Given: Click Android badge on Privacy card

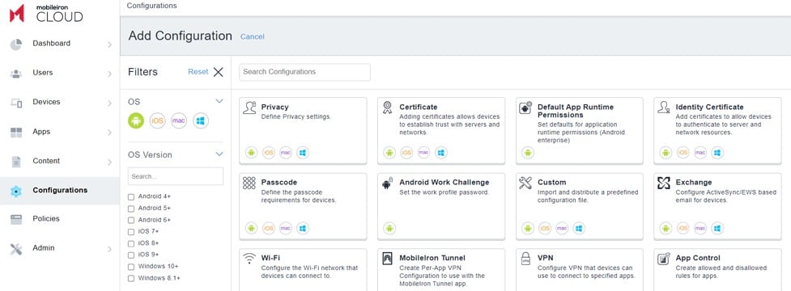Looking at the screenshot, I should tap(251, 153).
